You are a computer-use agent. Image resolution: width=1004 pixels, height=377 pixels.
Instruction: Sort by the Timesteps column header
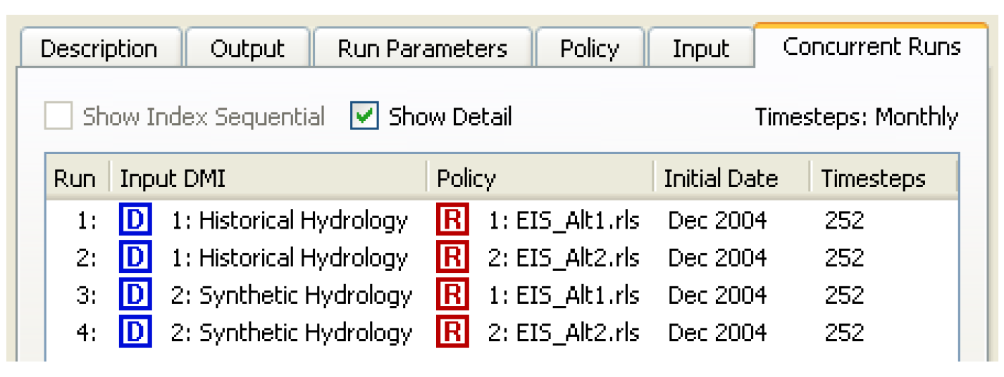click(x=873, y=179)
